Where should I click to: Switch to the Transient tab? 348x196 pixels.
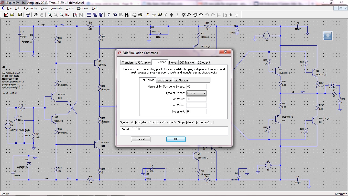click(x=128, y=63)
